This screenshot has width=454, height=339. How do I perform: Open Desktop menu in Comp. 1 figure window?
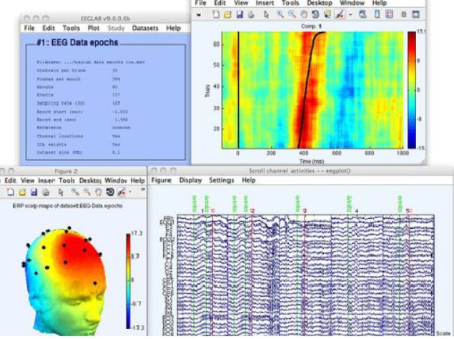320,3
